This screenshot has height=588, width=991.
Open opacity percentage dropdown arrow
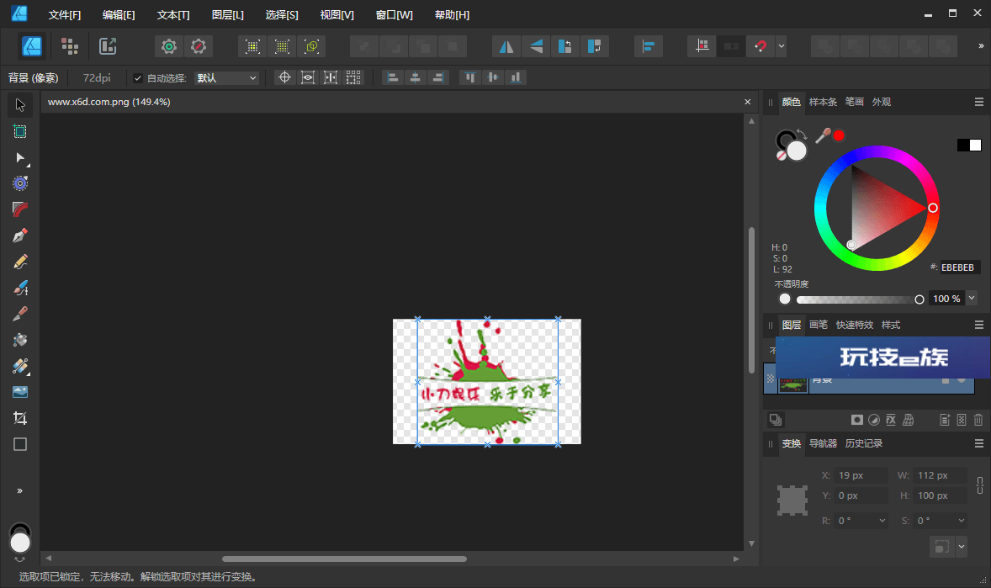click(972, 299)
